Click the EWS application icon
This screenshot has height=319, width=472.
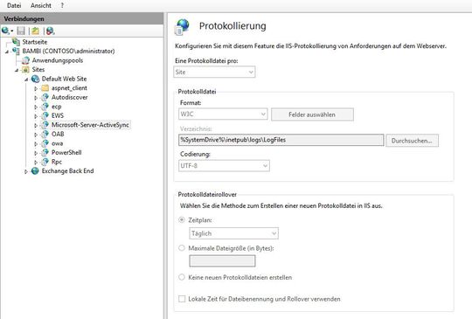tap(45, 115)
